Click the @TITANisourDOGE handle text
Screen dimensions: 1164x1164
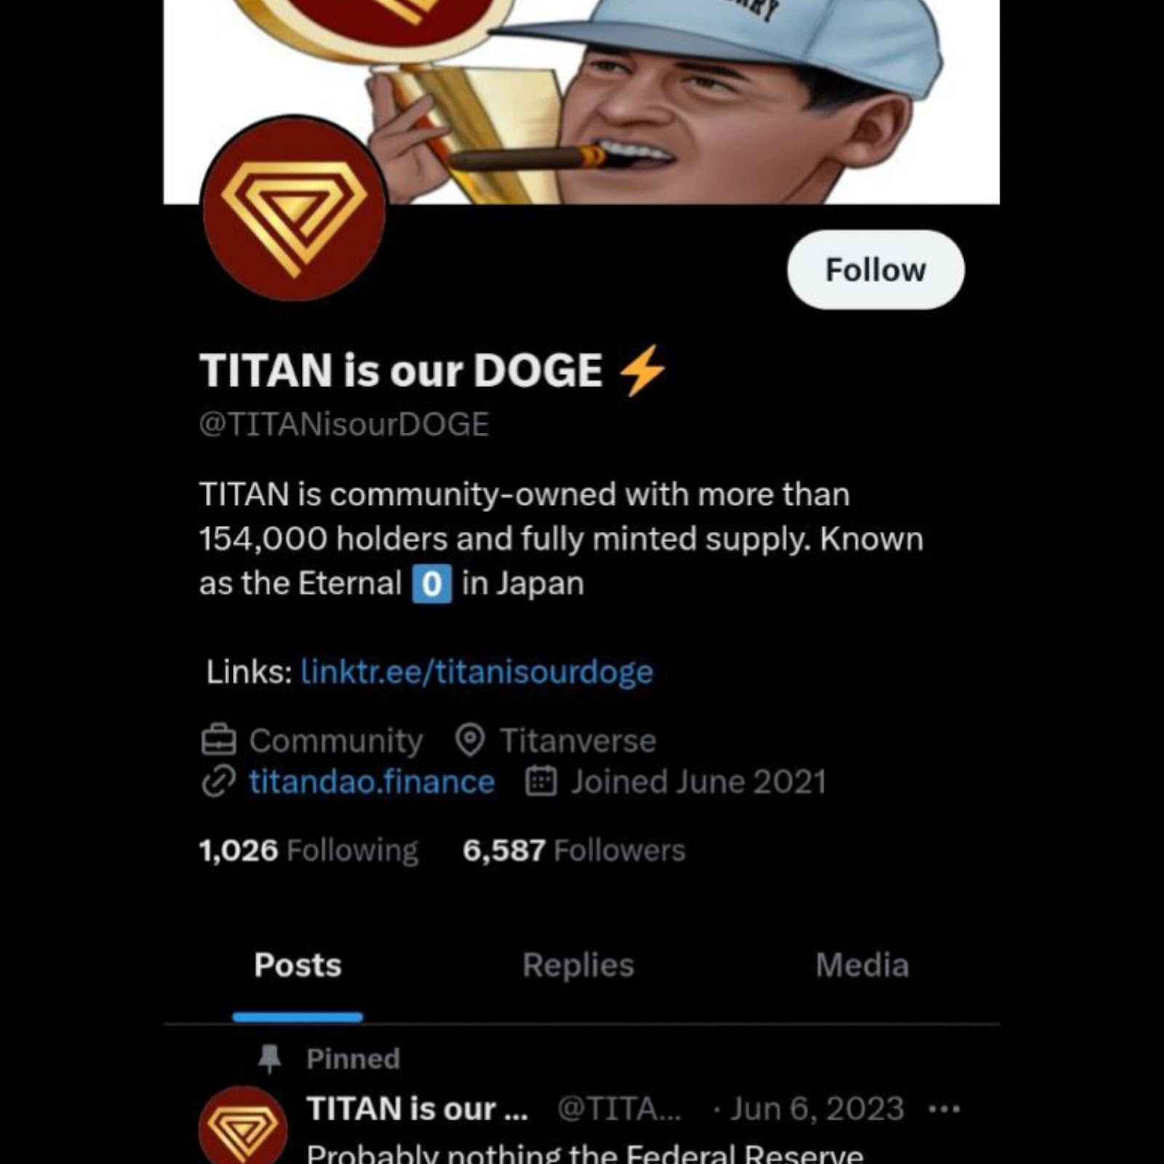pyautogui.click(x=344, y=424)
